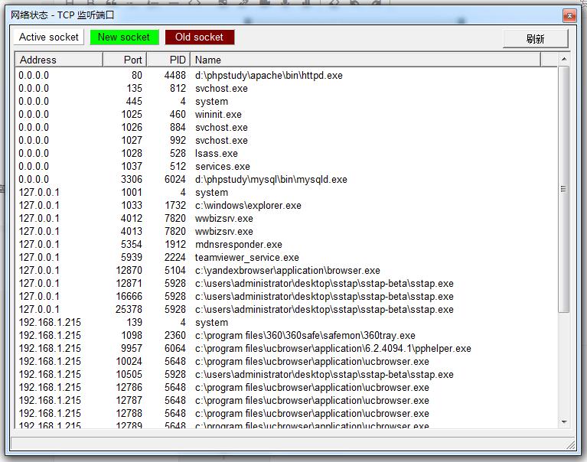Select wwbizsrv.exe row on port 4012
This screenshot has width=587, height=462.
[x=286, y=218]
